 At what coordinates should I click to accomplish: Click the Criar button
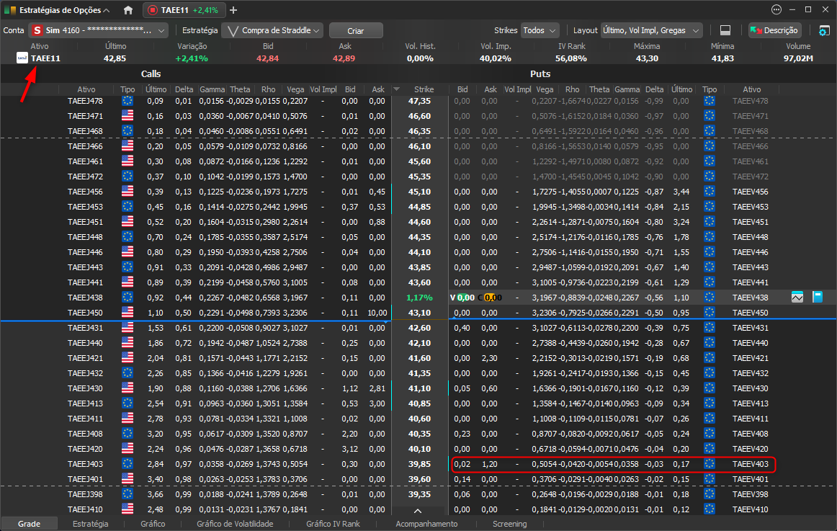[356, 30]
